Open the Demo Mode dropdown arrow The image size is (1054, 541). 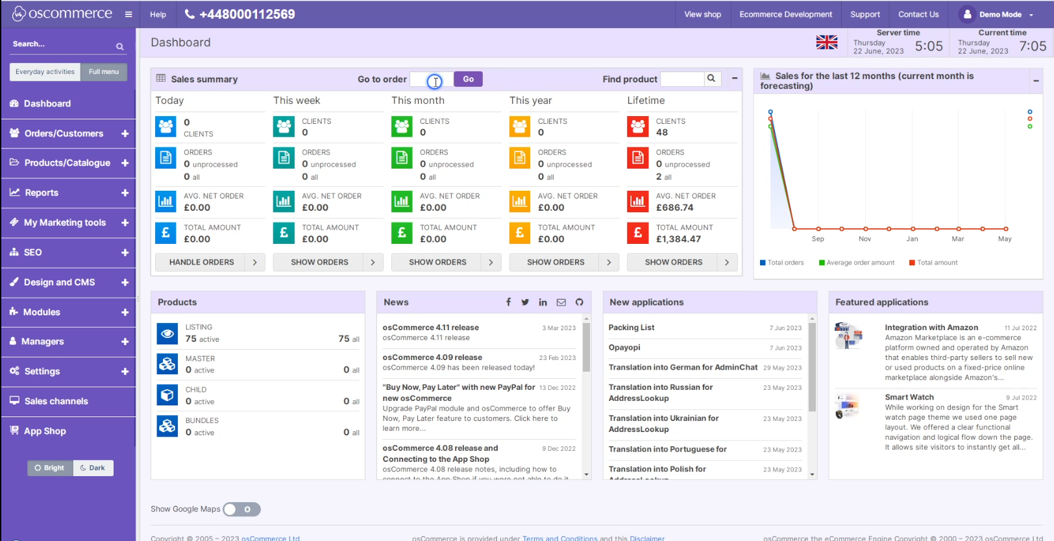click(1031, 15)
